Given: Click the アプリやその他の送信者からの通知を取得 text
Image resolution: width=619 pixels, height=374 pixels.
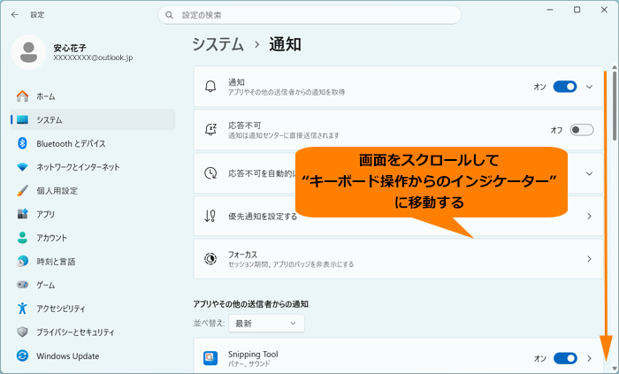Looking at the screenshot, I should (x=287, y=92).
